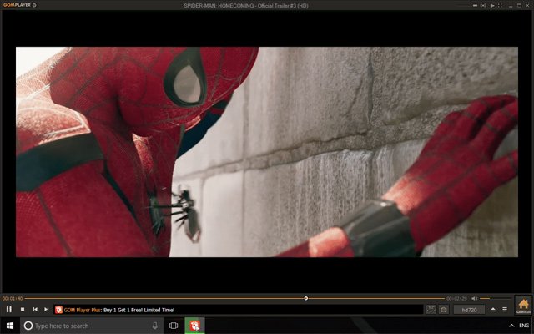Click the seek bar handle
The width and height of the screenshot is (534, 334).
pos(306,298)
